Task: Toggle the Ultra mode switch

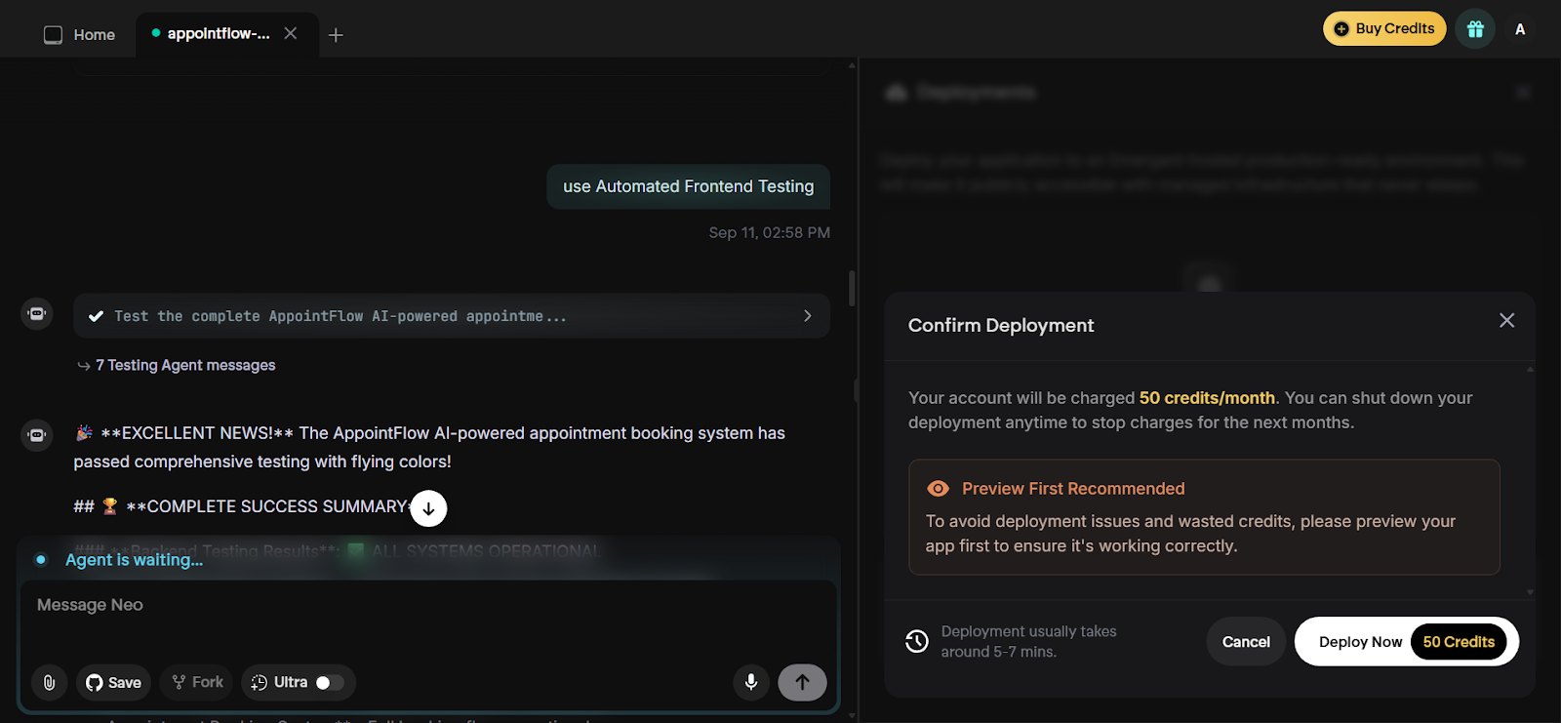Action: tap(330, 683)
